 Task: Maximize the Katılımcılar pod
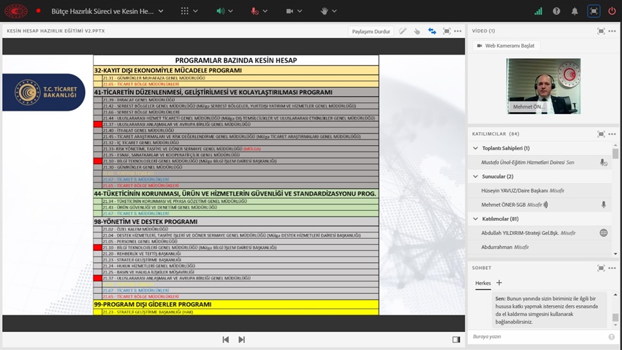(601, 134)
